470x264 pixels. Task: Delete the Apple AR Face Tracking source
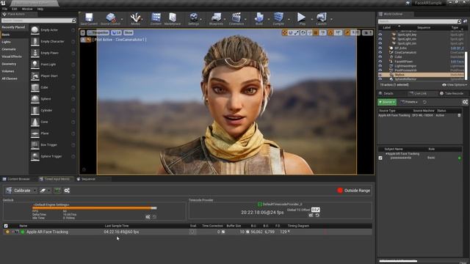click(459, 115)
